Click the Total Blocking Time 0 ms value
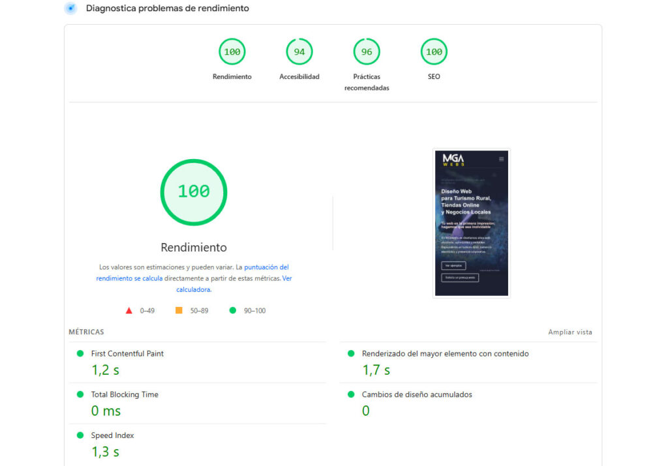 [106, 411]
